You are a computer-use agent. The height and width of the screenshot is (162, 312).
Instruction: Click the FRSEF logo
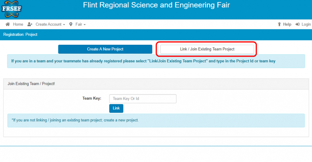(11, 9)
